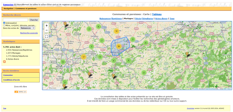Open the ExpoActes footer version link
This screenshot has width=233, height=112.
coord(190,108)
